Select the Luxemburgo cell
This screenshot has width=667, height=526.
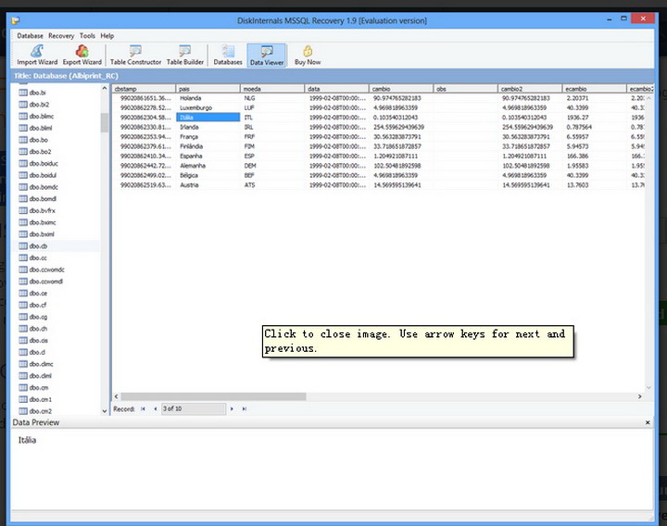coord(208,108)
